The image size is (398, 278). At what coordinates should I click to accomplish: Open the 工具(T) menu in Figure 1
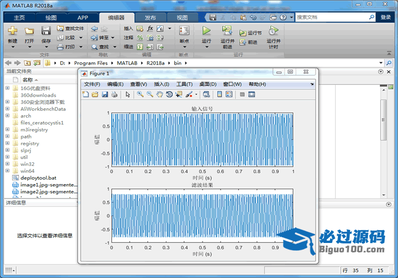(184, 84)
